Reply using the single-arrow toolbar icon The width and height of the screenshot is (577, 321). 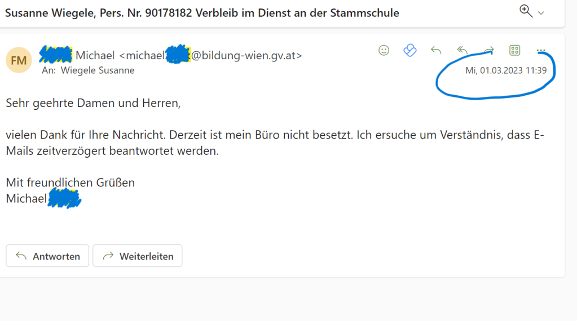pyautogui.click(x=436, y=51)
